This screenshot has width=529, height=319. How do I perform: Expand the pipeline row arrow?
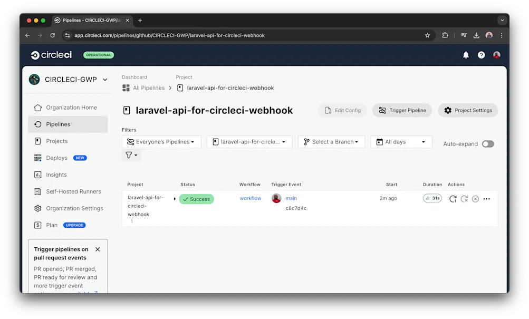[x=175, y=199]
